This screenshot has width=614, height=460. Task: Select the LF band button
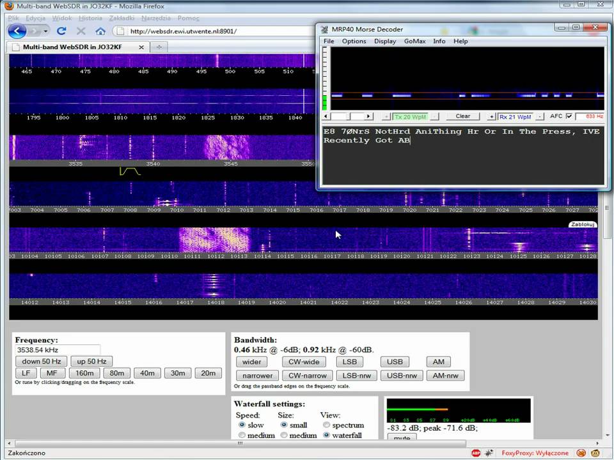click(26, 373)
